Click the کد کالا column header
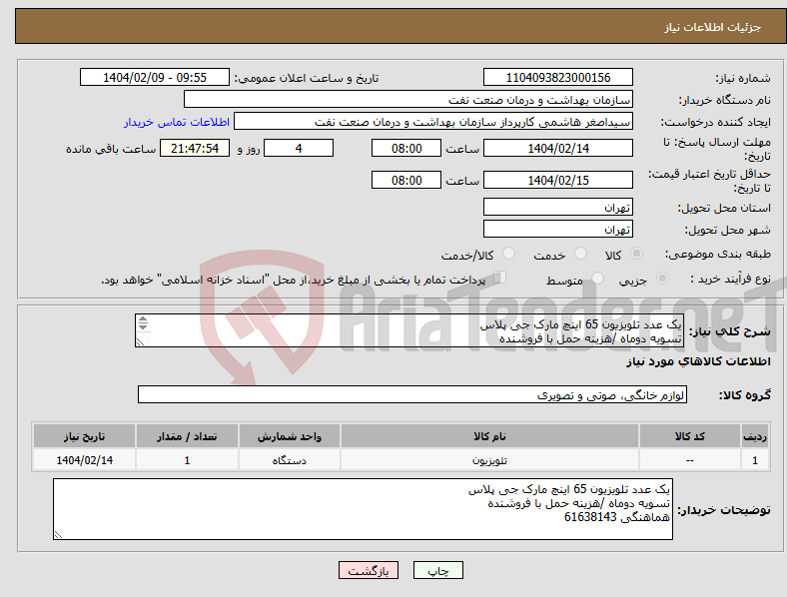 [x=690, y=436]
